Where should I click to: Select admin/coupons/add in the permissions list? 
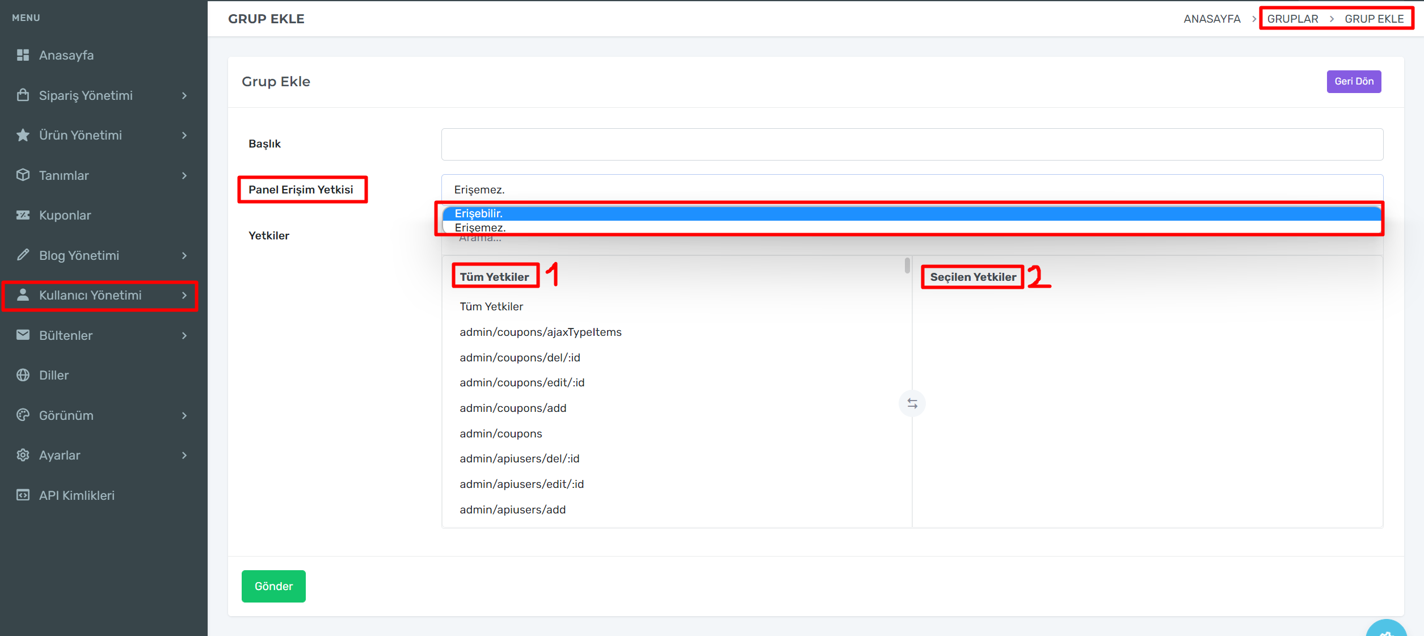coord(513,408)
